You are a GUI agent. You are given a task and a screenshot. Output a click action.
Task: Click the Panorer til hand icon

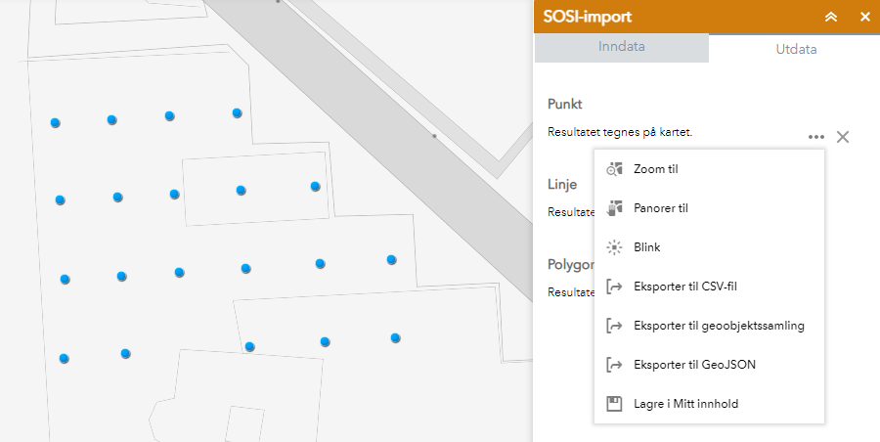coord(615,208)
